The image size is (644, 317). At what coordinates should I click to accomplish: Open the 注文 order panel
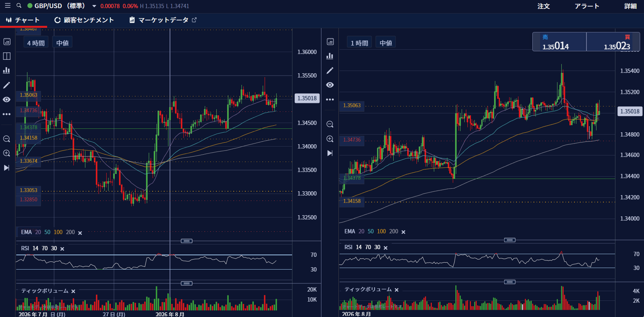[544, 6]
